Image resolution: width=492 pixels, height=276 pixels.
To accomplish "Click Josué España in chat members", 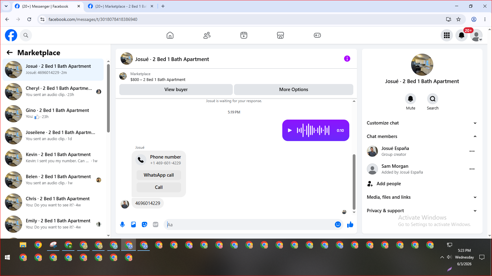I will tap(395, 148).
